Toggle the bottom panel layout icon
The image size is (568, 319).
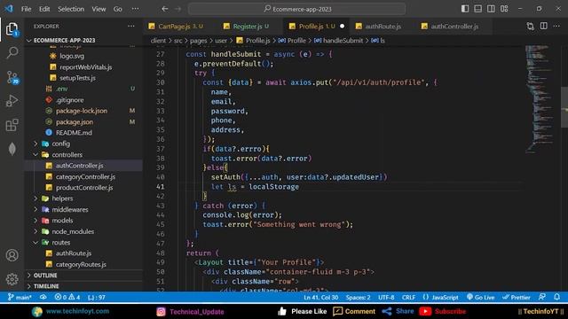[478, 9]
